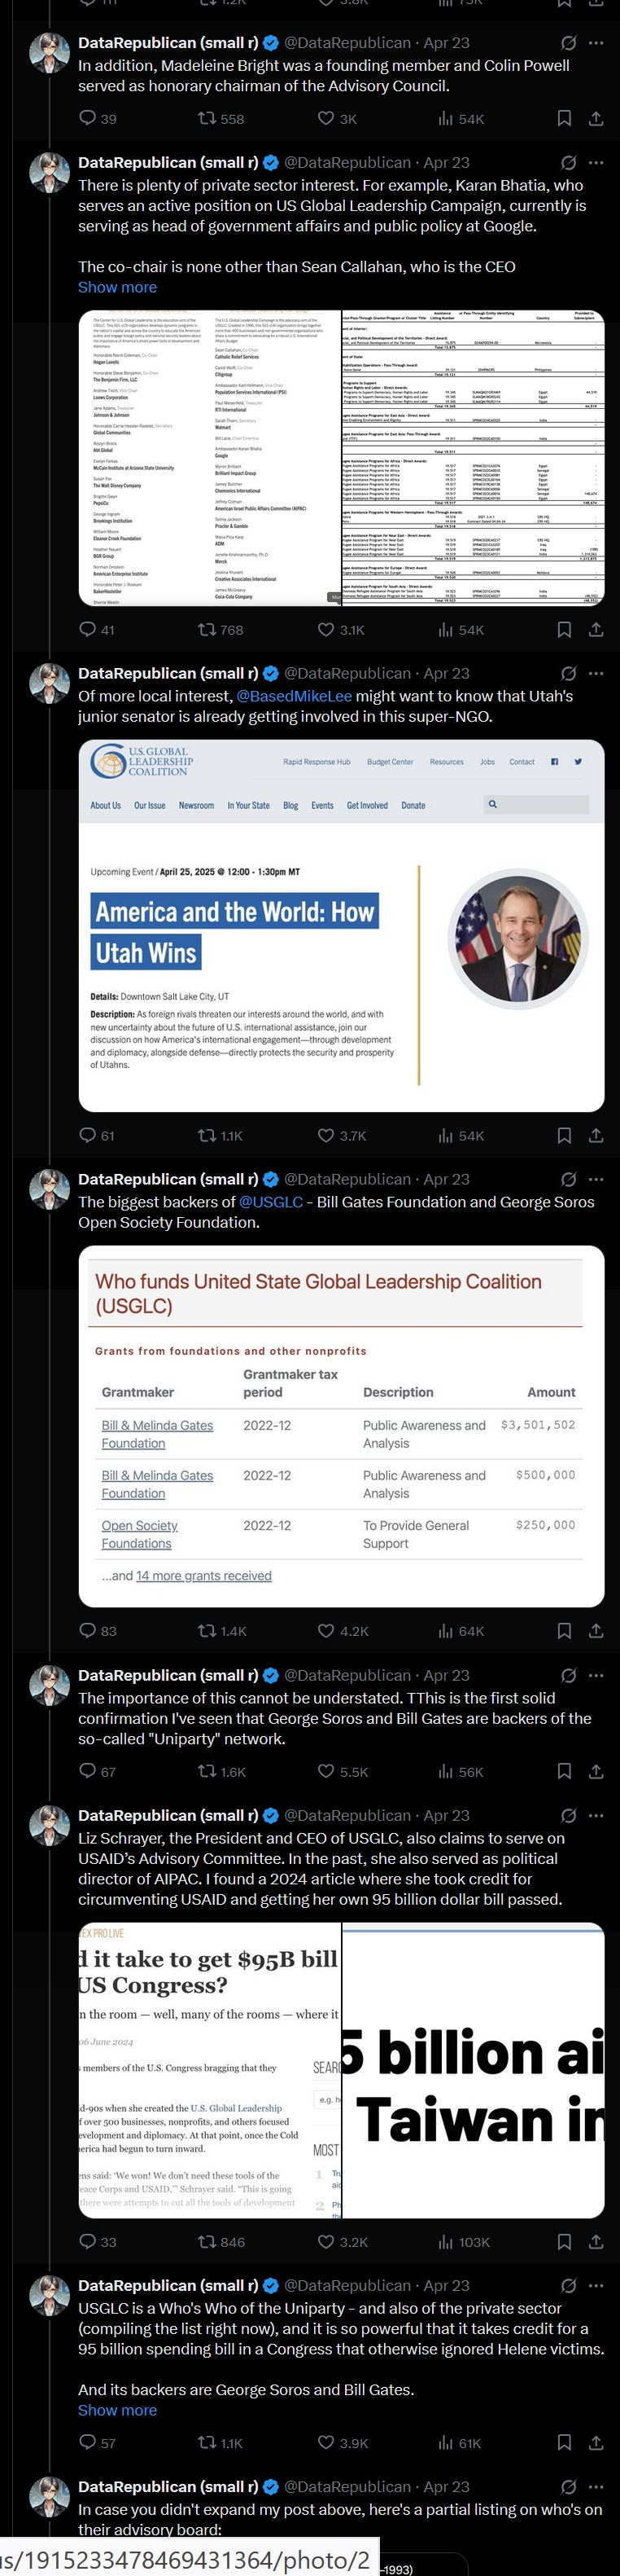Expand 'Show more' on the Karan Bhatia tweet
Screen dimensions: 620x2576
[118, 287]
